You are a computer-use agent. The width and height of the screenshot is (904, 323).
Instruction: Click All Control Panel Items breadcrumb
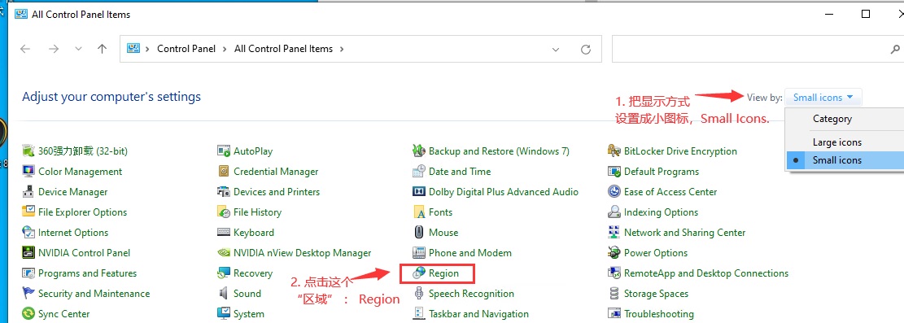pos(283,49)
